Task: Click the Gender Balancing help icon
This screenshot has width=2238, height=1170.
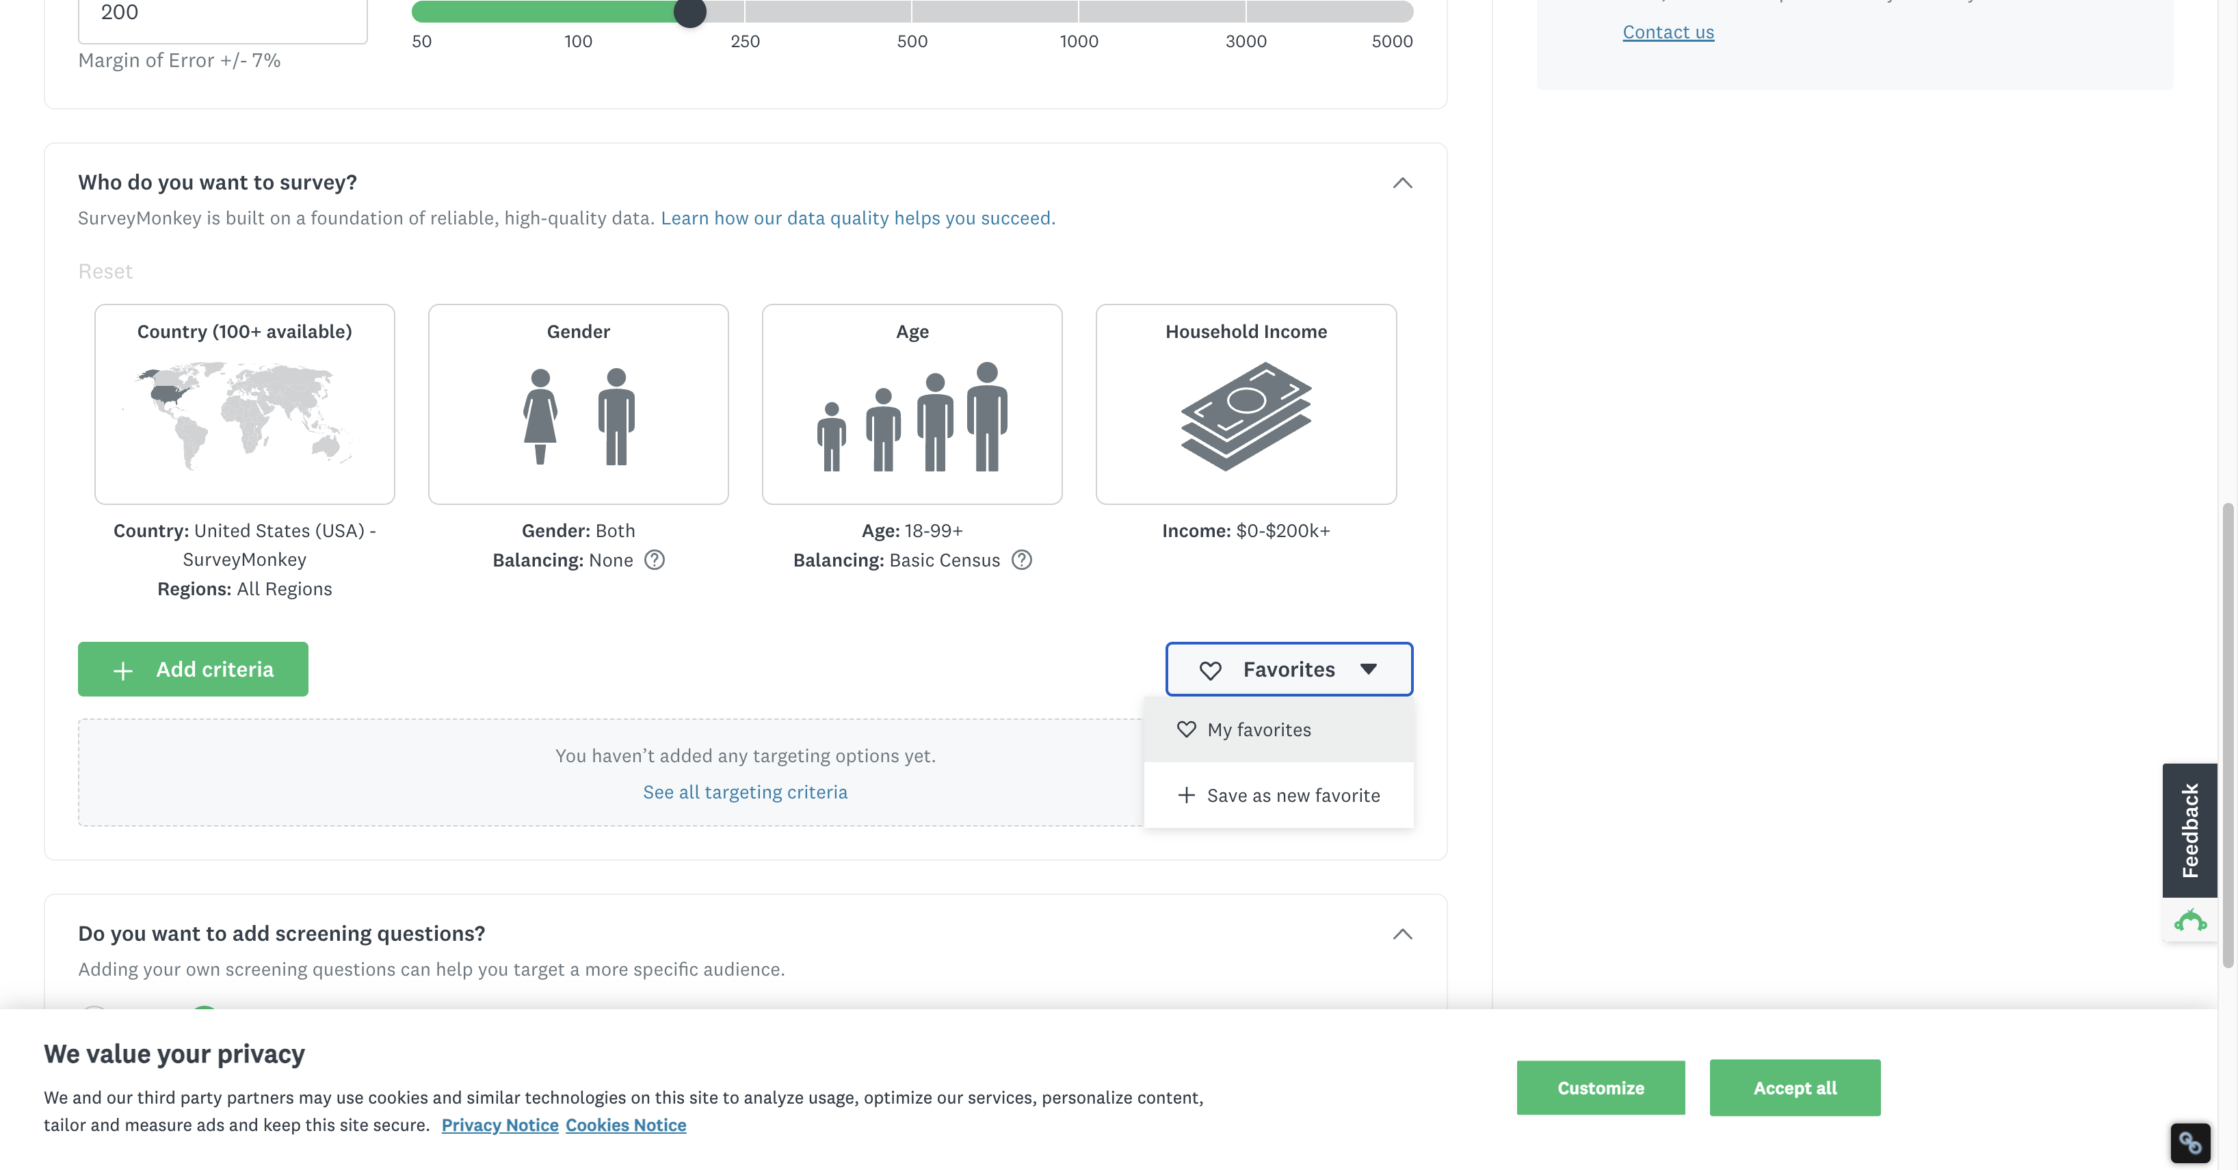Action: [x=654, y=560]
